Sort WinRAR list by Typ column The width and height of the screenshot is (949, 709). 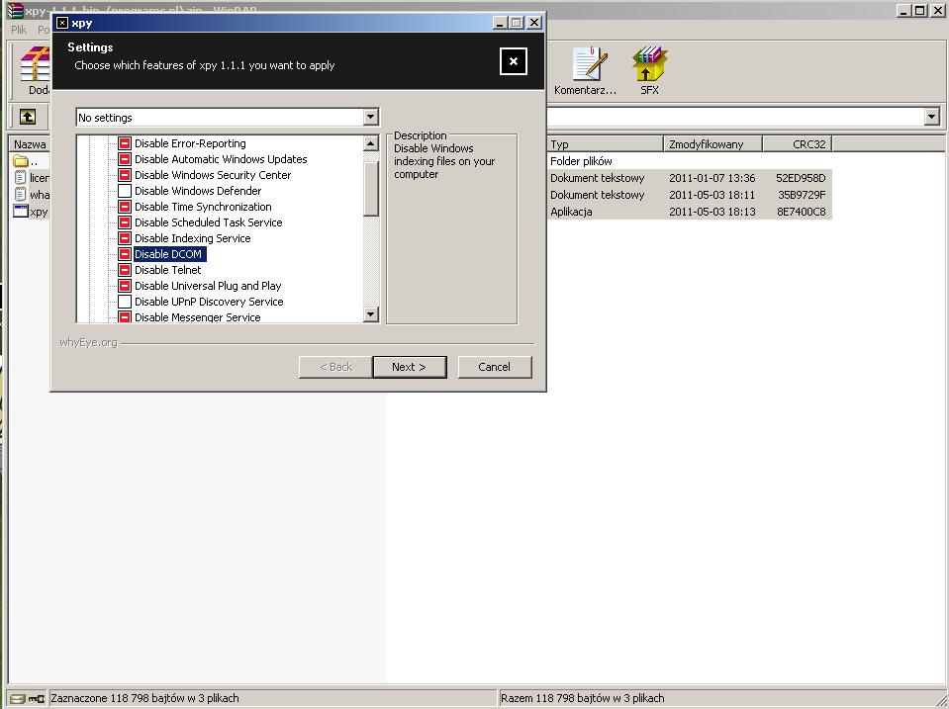pos(606,144)
